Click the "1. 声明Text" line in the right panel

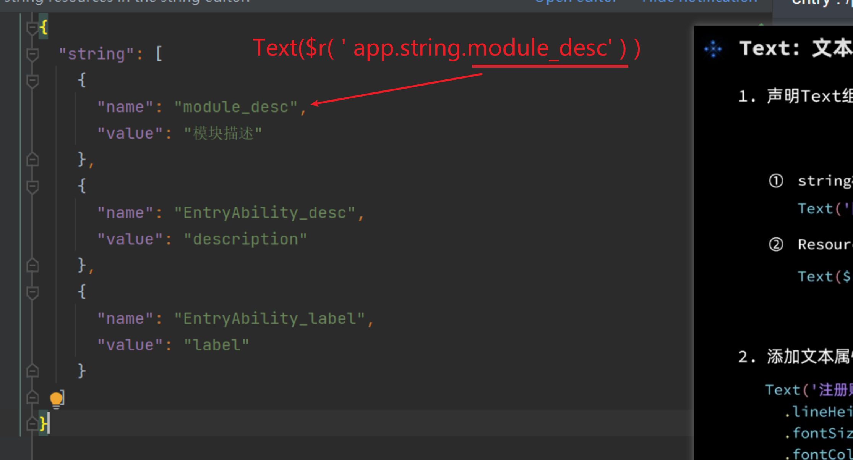795,96
